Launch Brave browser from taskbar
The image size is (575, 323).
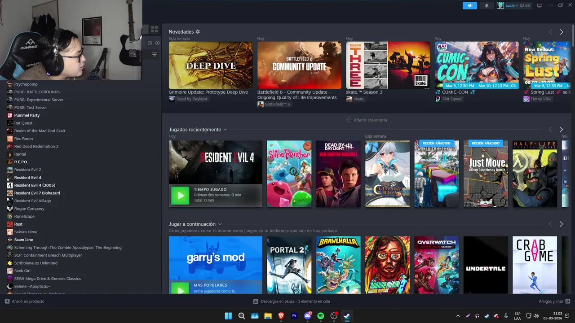(x=281, y=316)
